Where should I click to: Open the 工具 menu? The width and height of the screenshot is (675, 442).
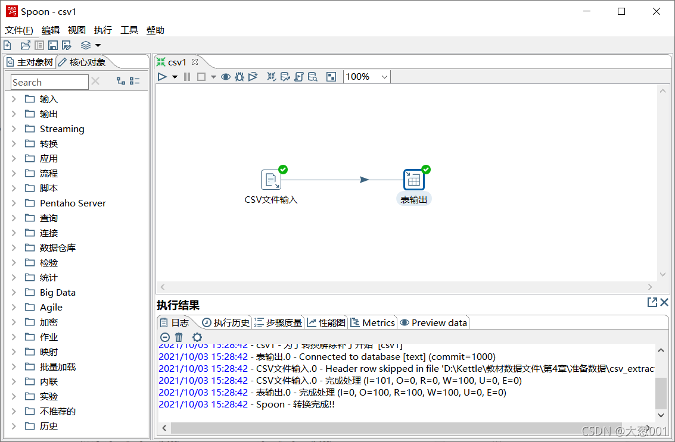129,30
